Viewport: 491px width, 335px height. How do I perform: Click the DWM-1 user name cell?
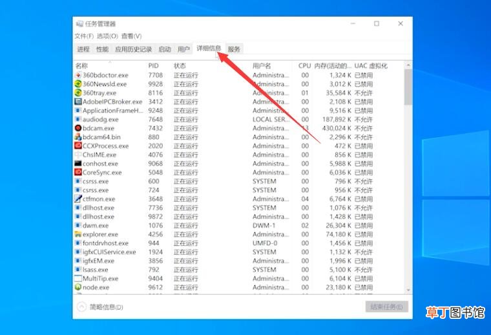[264, 225]
